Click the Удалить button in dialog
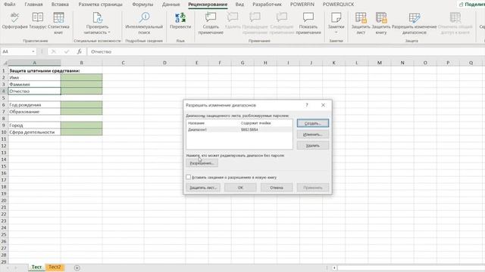The image size is (485, 272). (x=313, y=146)
